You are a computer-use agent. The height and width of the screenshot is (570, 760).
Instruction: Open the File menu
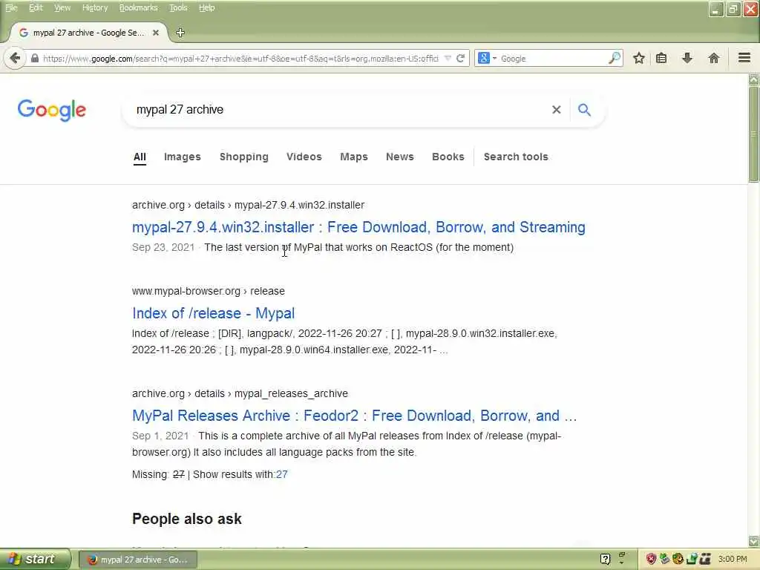pyautogui.click(x=11, y=7)
